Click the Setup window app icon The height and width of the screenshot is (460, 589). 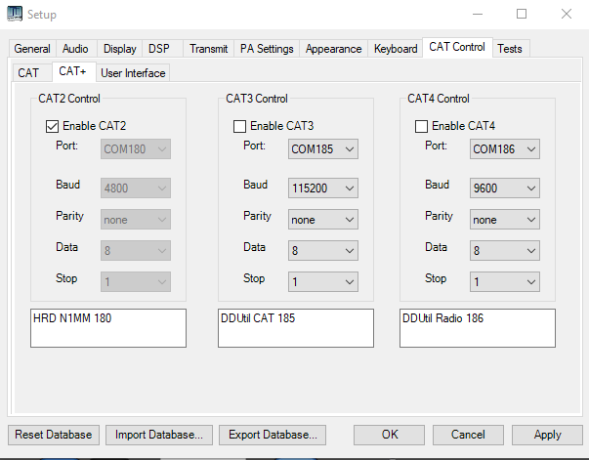(x=15, y=15)
